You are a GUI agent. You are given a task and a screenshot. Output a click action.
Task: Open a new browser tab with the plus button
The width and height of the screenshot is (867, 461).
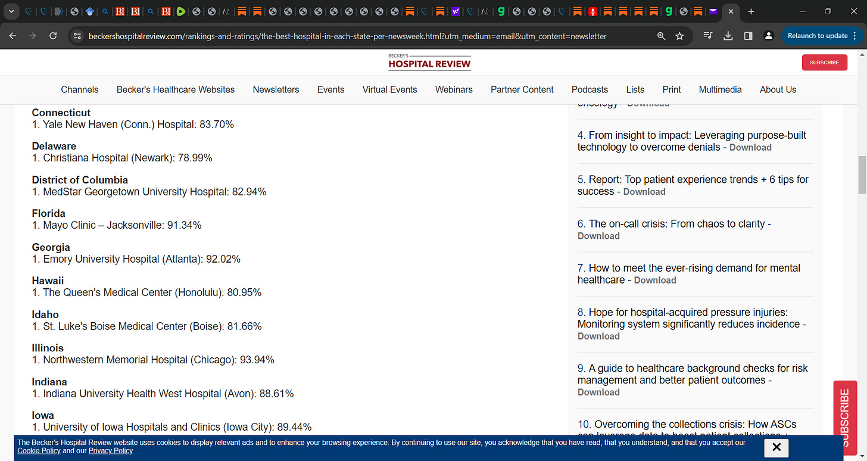(x=751, y=11)
